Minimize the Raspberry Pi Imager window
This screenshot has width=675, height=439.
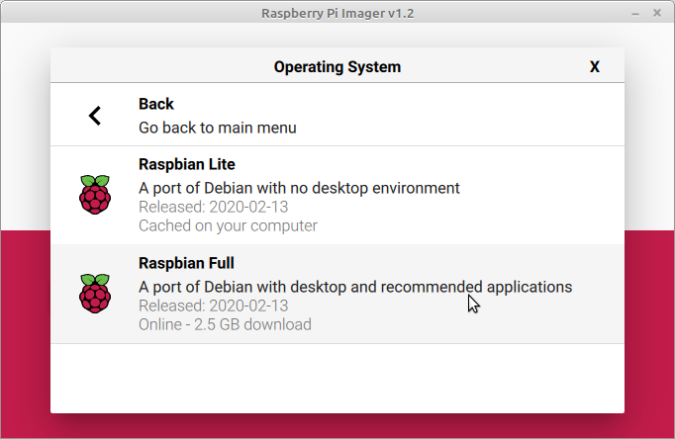click(632, 12)
